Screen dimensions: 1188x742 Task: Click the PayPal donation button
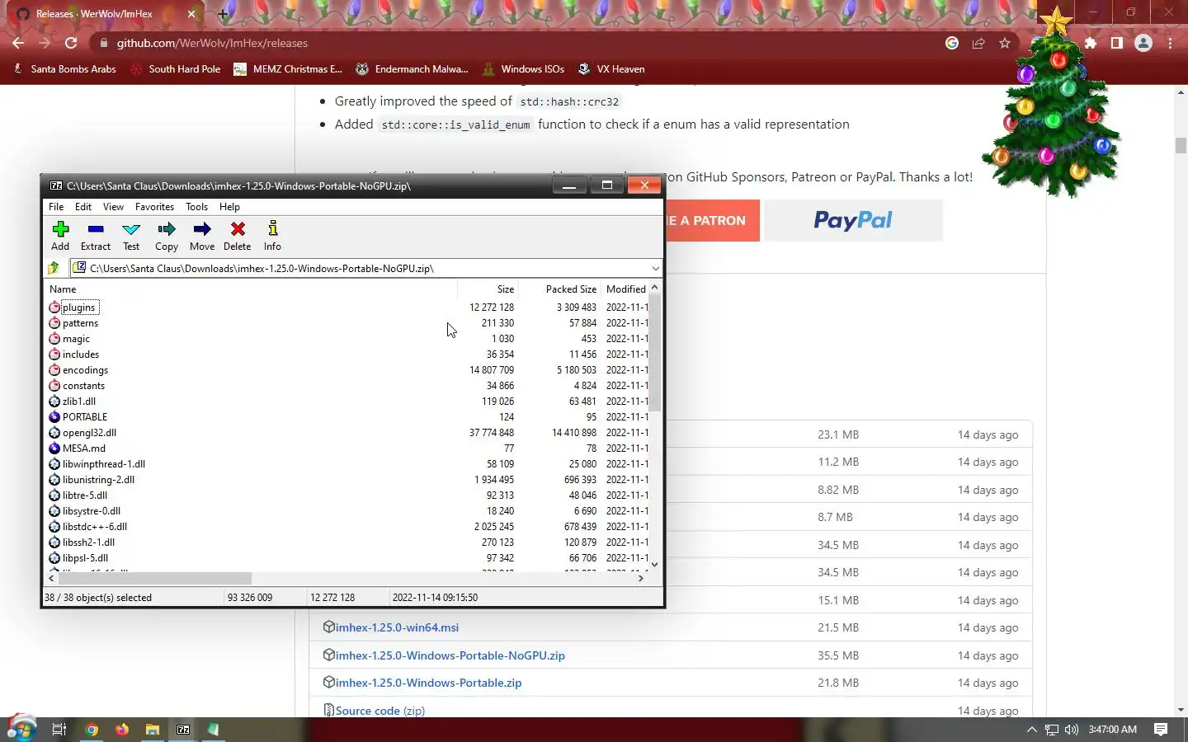(x=853, y=220)
